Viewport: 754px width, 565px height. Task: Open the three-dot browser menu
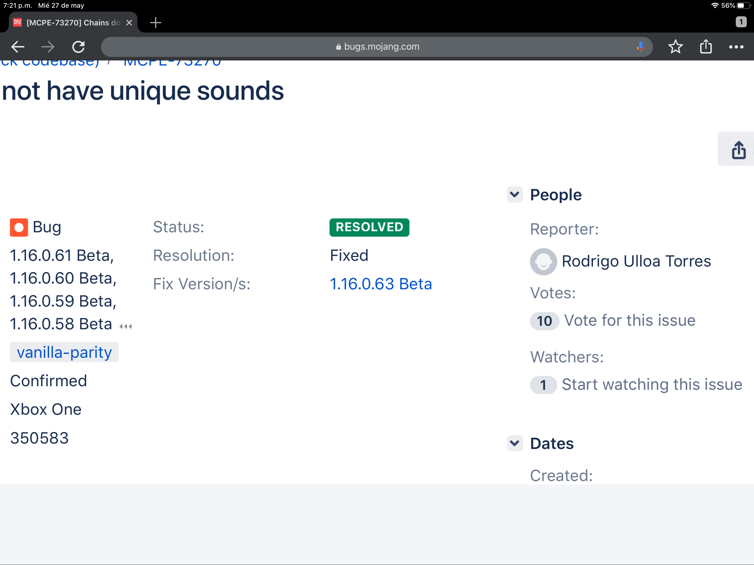(736, 47)
